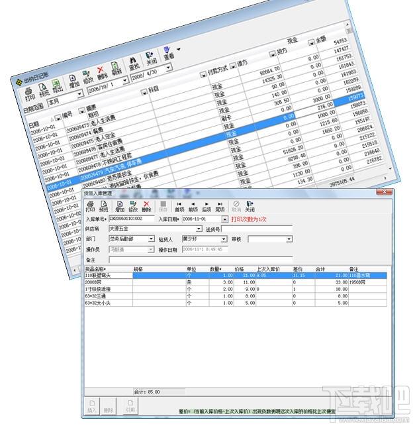
Task: Open the View (查看) dropdown arrow in 出纳日记账
Action: coord(179,49)
